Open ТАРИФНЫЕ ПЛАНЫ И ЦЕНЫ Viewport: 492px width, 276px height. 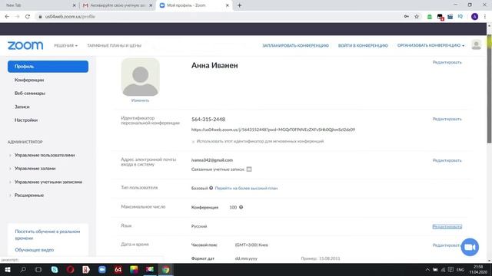[115, 46]
